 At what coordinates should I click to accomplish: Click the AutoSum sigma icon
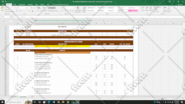click(155, 7)
